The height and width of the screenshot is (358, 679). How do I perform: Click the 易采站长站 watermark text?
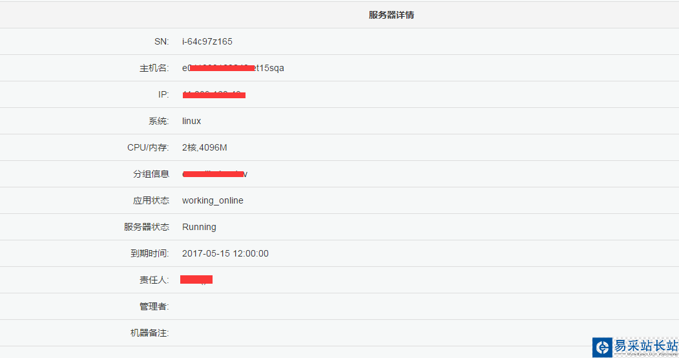click(645, 346)
